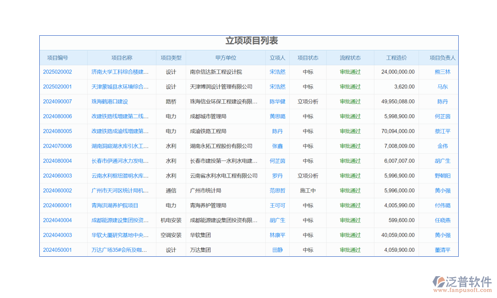
Task: Click the 项目状态 column header
Action: tap(308, 58)
